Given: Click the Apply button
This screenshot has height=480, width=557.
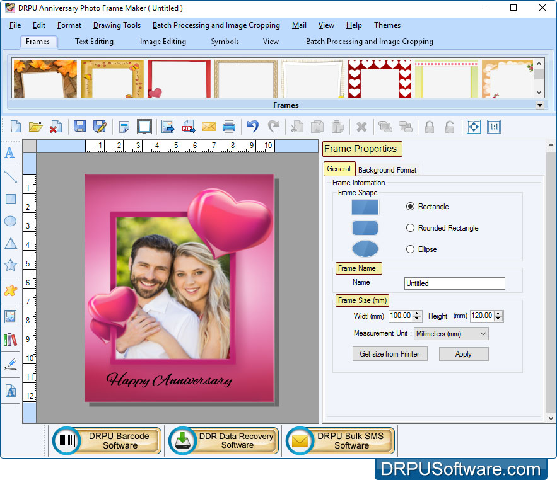Looking at the screenshot, I should tap(464, 354).
